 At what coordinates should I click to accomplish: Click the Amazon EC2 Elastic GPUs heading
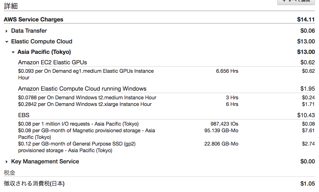pyautogui.click(x=52, y=62)
